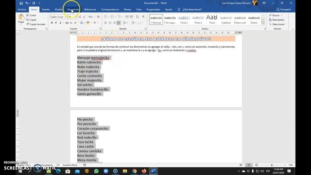This screenshot has height=175, width=311.
Task: Align text left
Action: (x=105, y=23)
